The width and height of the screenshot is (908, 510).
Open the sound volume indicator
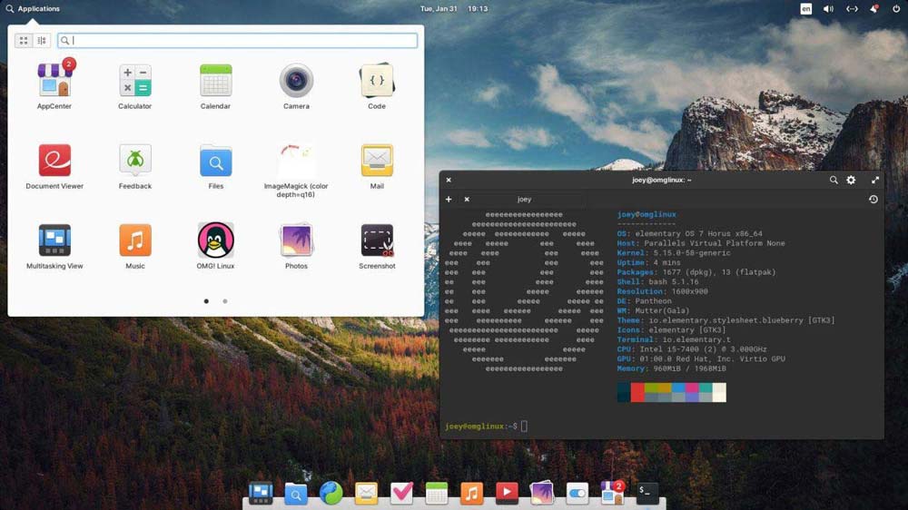tap(829, 9)
